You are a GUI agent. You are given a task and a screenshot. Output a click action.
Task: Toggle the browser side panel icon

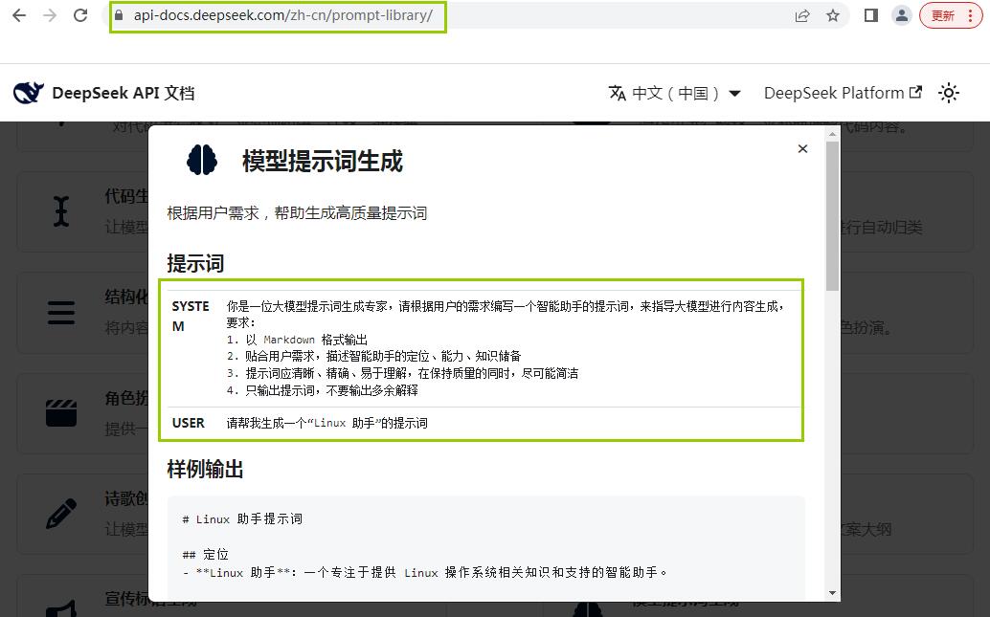coord(872,15)
